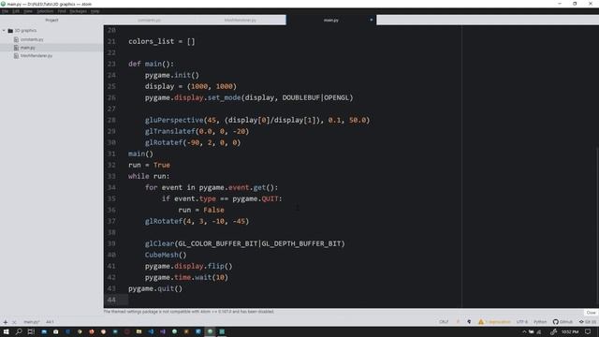Click the X icon beside the plus
The height and width of the screenshot is (337, 599).
tap(14, 322)
